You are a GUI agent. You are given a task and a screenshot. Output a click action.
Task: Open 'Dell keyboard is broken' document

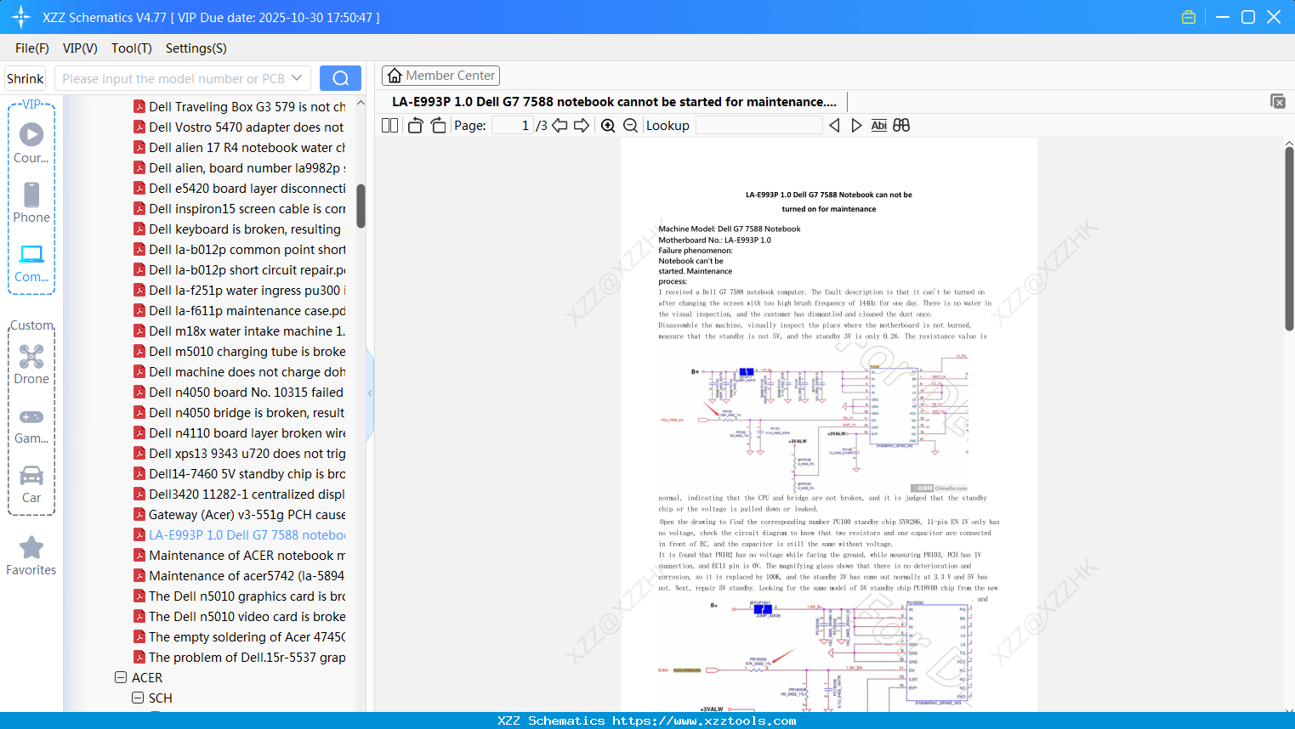(x=240, y=229)
